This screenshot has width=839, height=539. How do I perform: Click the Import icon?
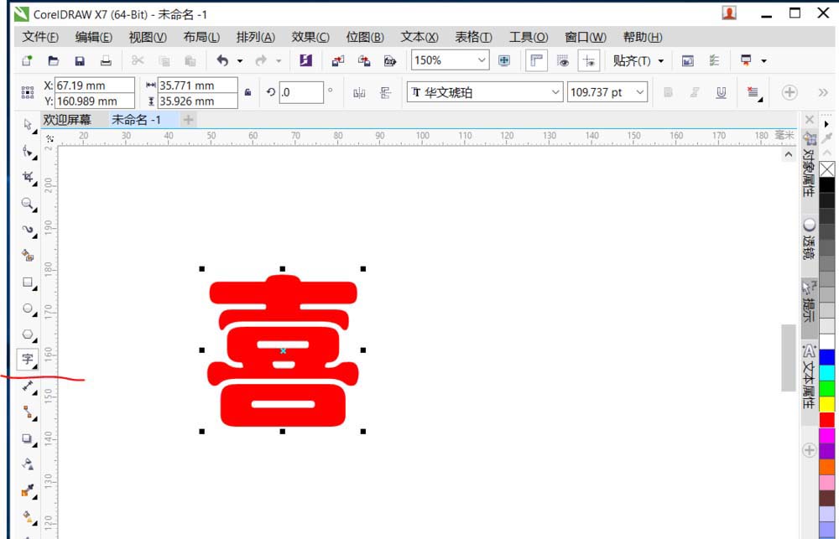[337, 60]
